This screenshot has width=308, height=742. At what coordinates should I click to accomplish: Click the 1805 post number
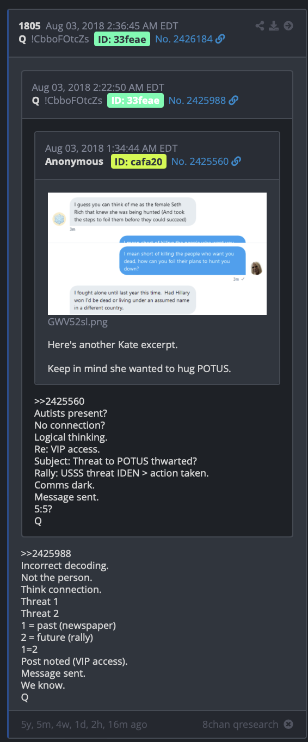point(29,26)
